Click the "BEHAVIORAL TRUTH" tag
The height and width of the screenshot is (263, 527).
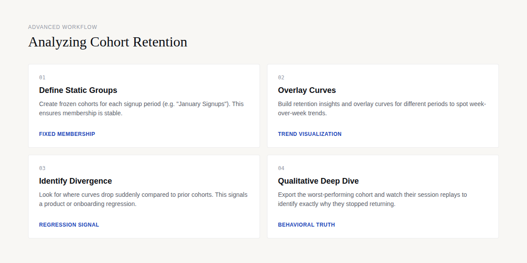[307, 225]
